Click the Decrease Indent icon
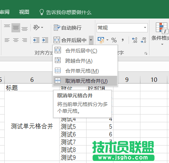 (x=36, y=40)
